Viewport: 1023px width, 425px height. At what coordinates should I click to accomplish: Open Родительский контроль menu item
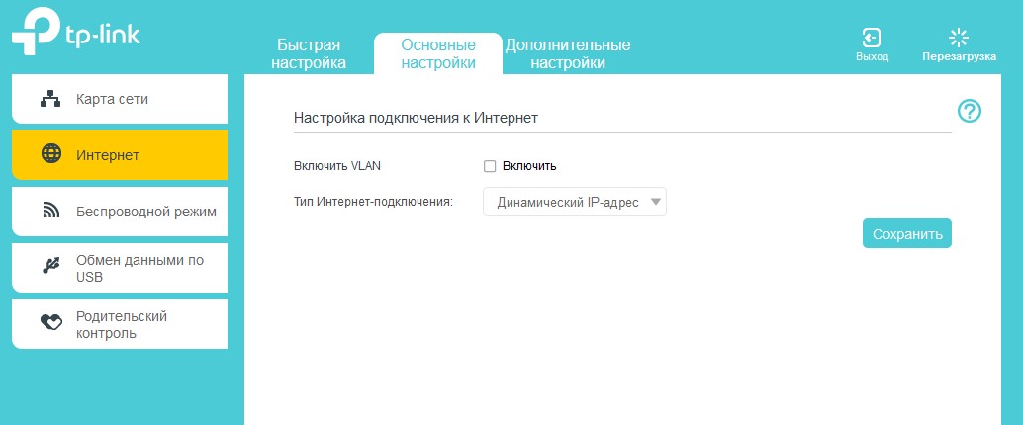[122, 324]
